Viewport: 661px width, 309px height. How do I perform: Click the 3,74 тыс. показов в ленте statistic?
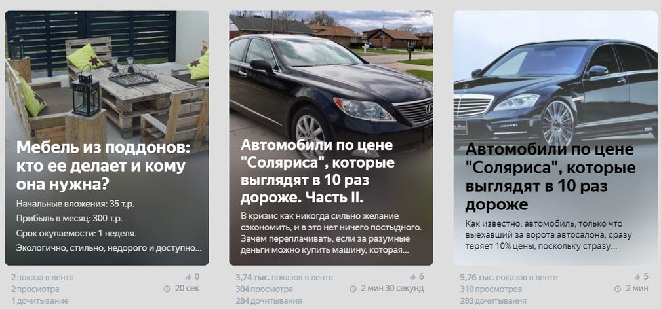point(284,278)
